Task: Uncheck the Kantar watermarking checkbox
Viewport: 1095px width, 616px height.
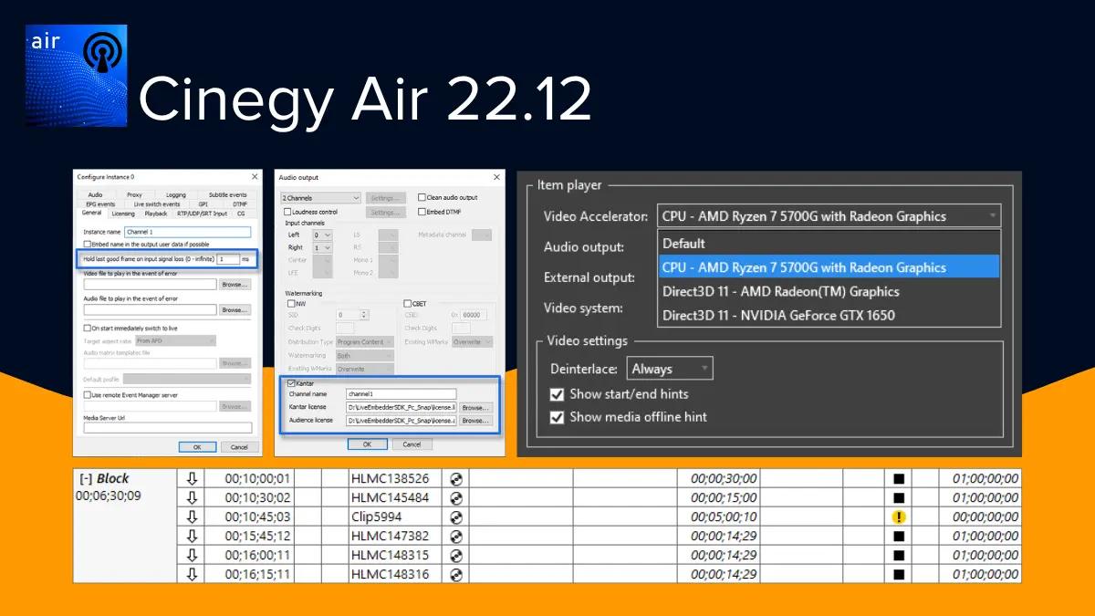Action: click(291, 383)
